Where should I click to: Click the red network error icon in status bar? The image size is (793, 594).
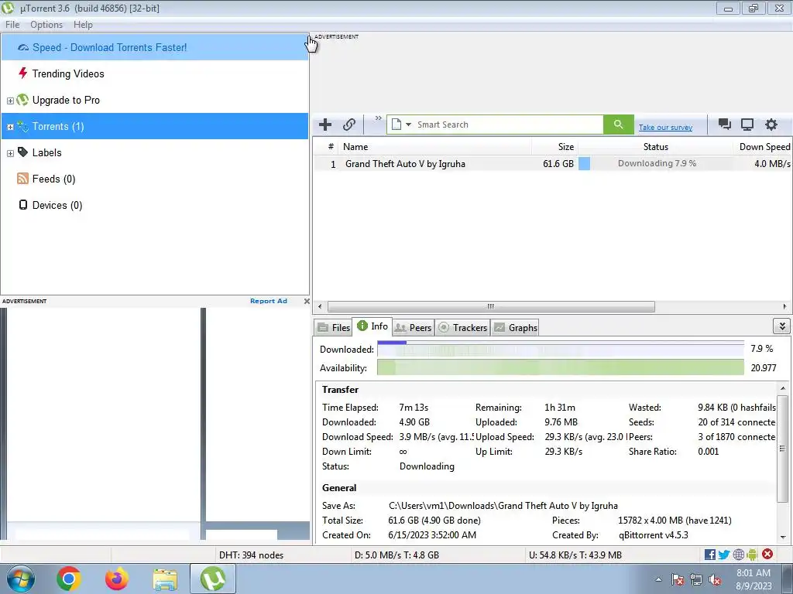767,554
